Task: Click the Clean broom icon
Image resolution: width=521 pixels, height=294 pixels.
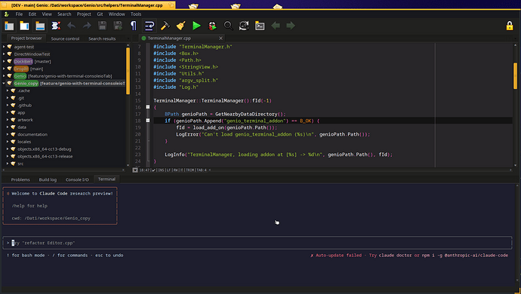Action: (x=180, y=26)
